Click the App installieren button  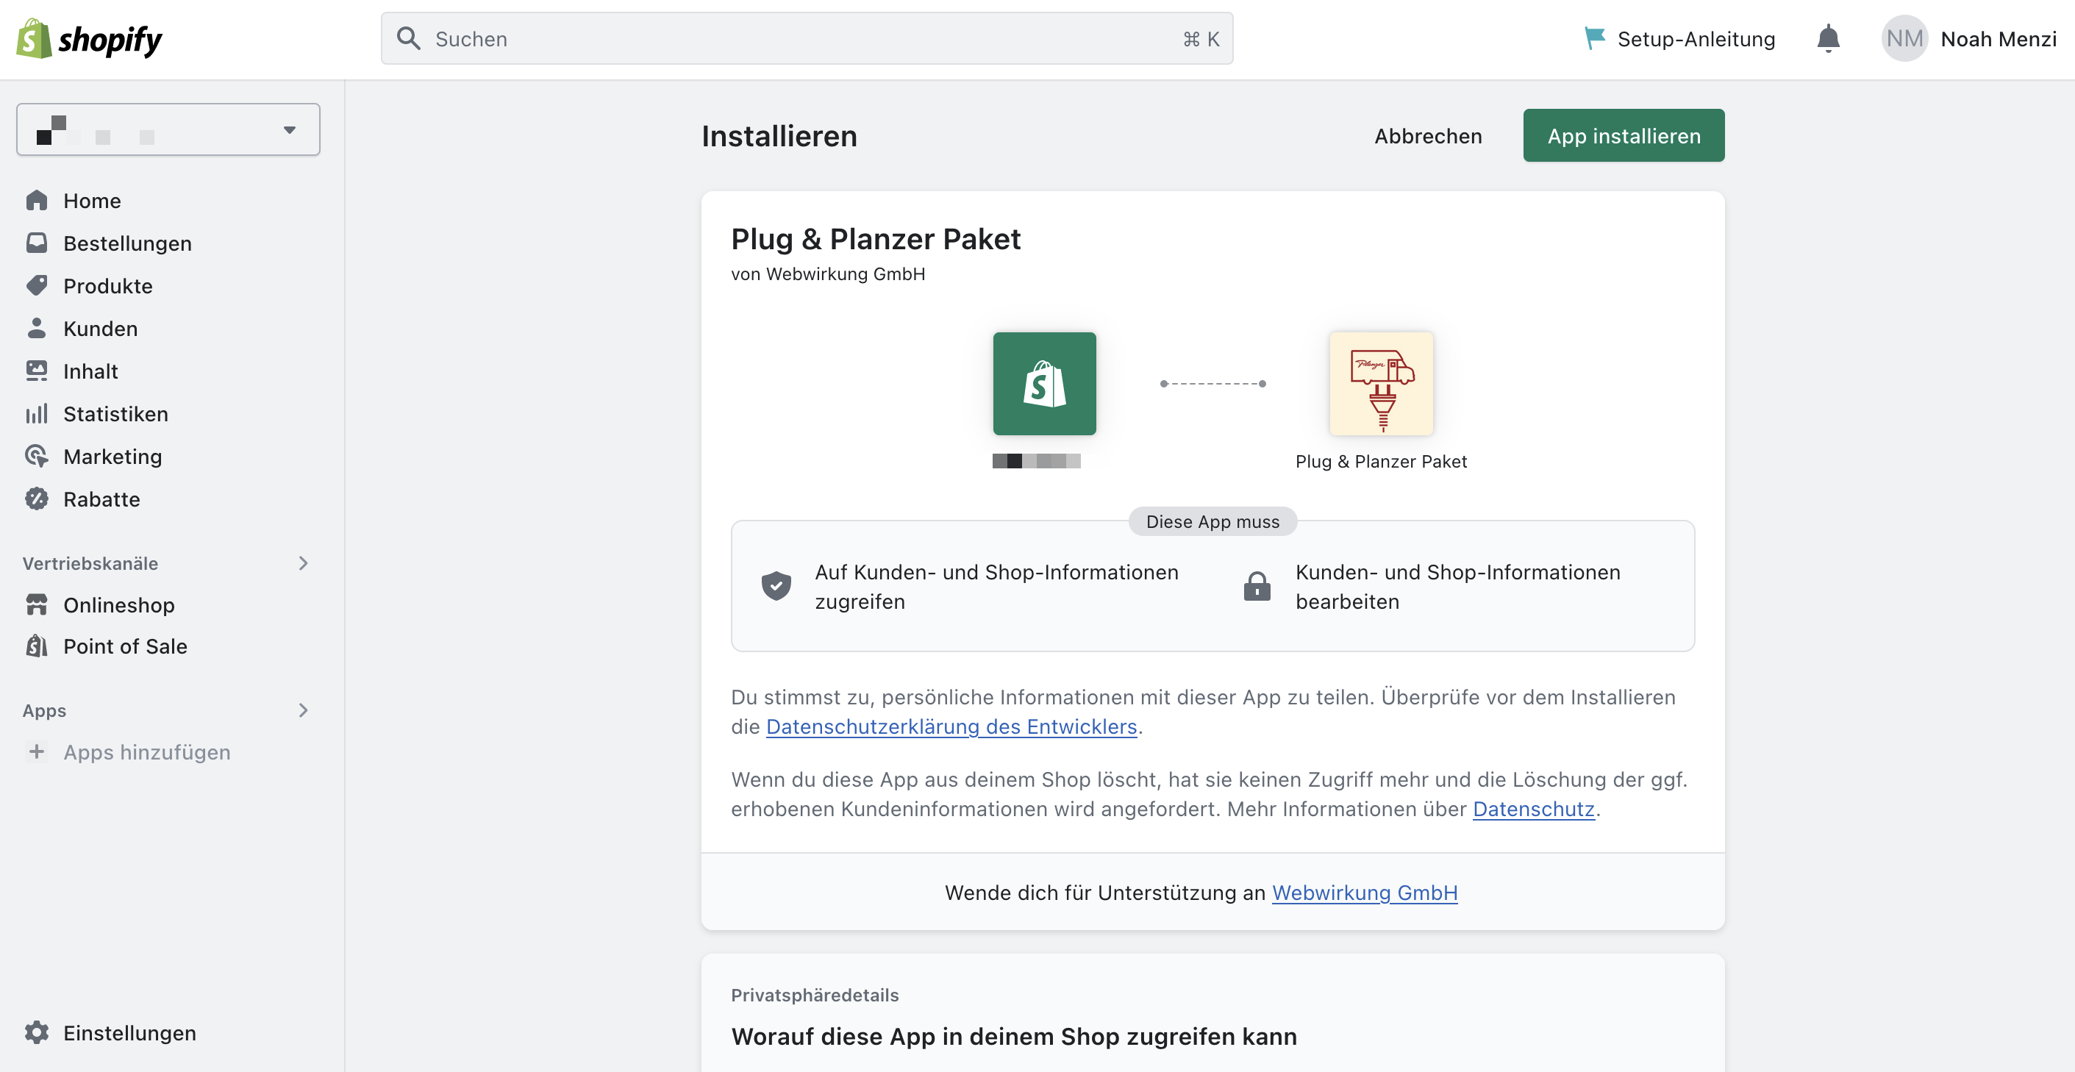pyautogui.click(x=1623, y=135)
